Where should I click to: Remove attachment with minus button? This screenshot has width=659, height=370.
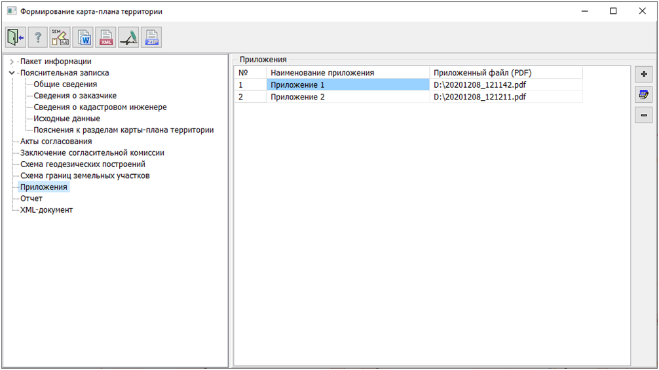643,115
